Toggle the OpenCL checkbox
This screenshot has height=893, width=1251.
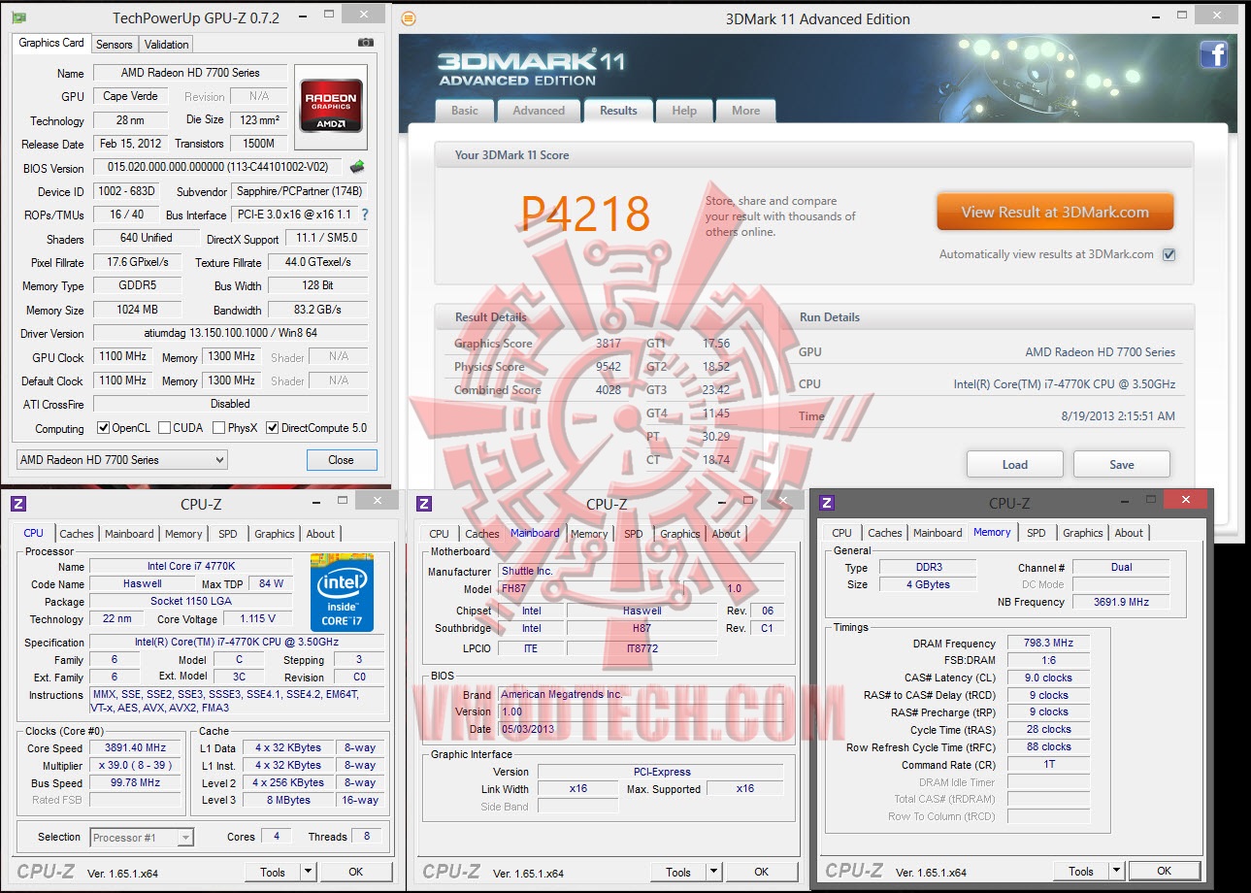[x=103, y=428]
